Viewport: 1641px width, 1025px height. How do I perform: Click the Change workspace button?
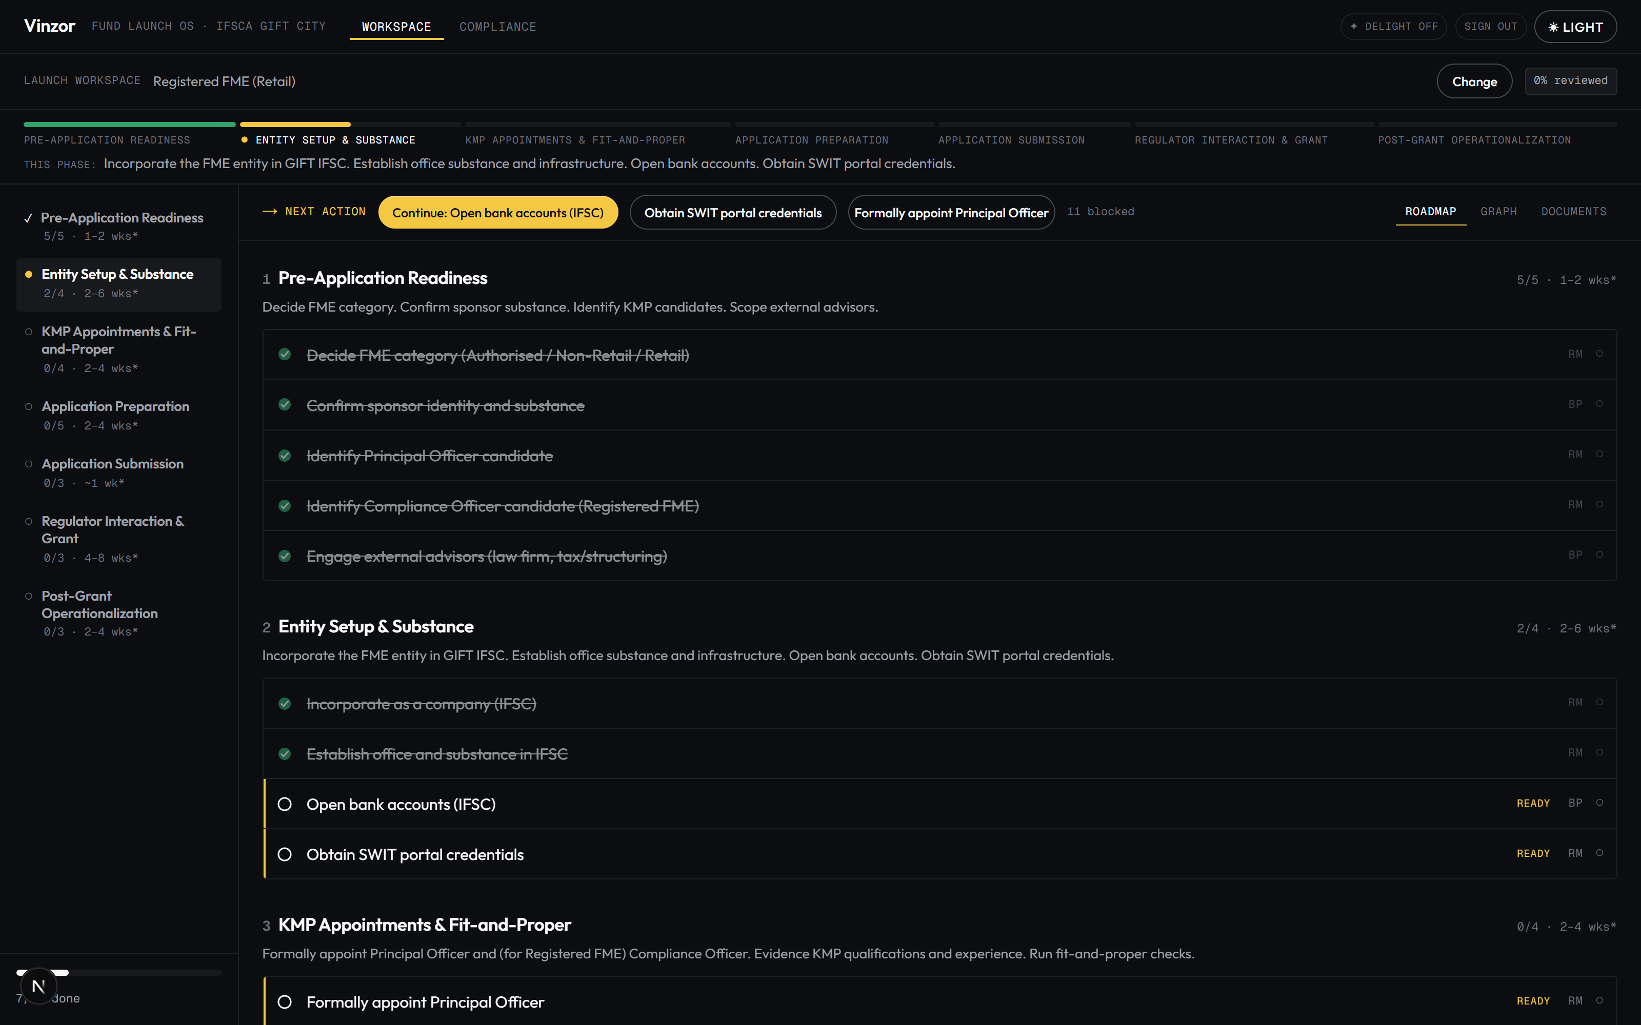click(1474, 81)
